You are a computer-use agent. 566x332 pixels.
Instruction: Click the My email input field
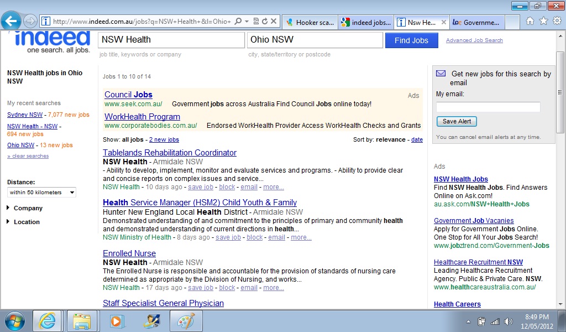tap(488, 107)
